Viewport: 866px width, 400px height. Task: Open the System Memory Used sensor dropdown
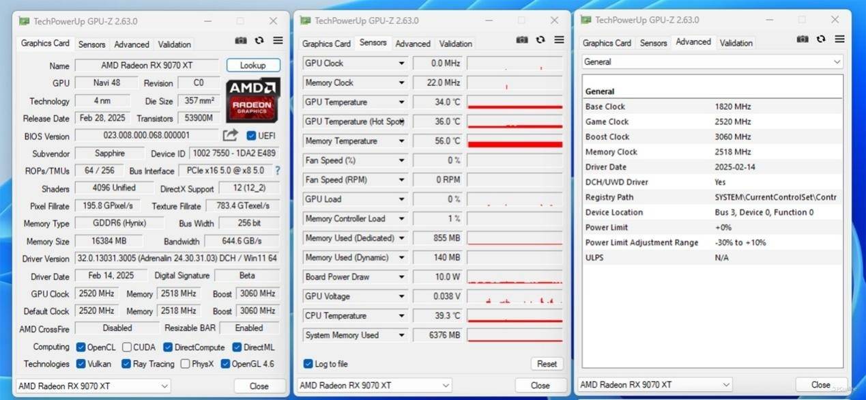tap(401, 335)
